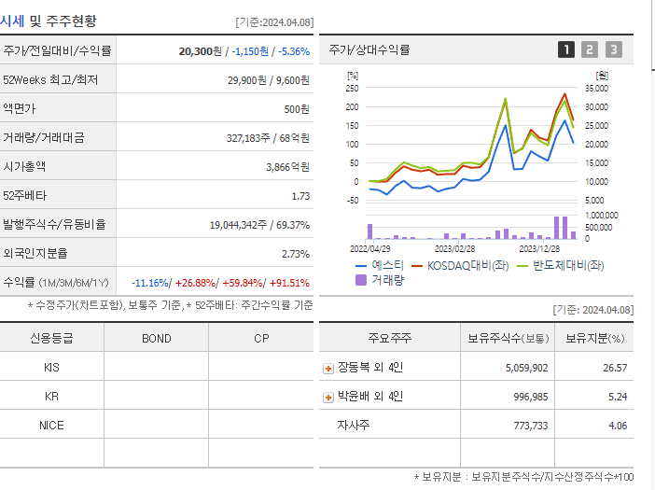This screenshot has height=490, width=655.
Task: Click the chart date label 2022/04/29
Action: tap(370, 249)
